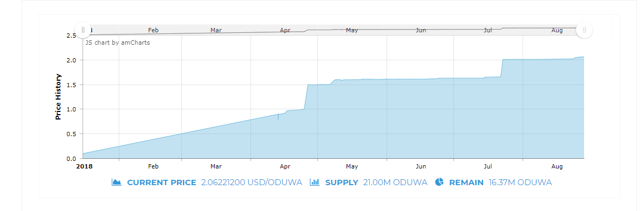
Task: Click Jul label in the top scrollbar
Action: pos(488,30)
